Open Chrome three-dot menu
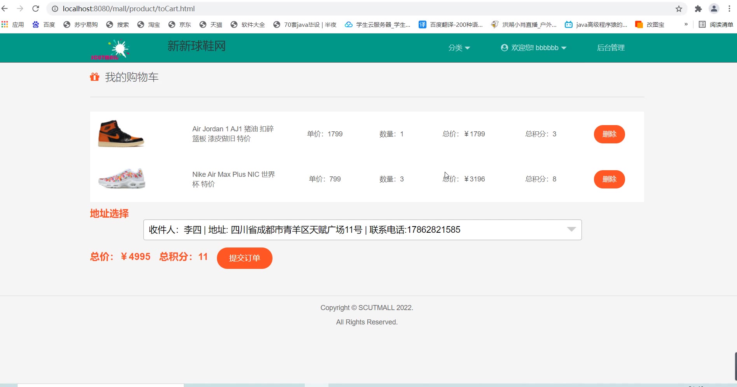 (x=729, y=9)
